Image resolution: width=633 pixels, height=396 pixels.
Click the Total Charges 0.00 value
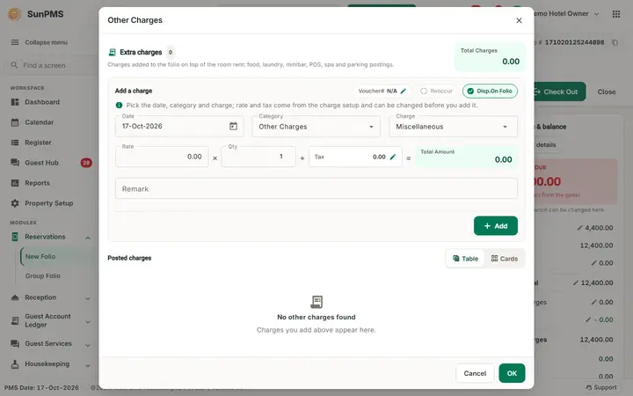511,62
